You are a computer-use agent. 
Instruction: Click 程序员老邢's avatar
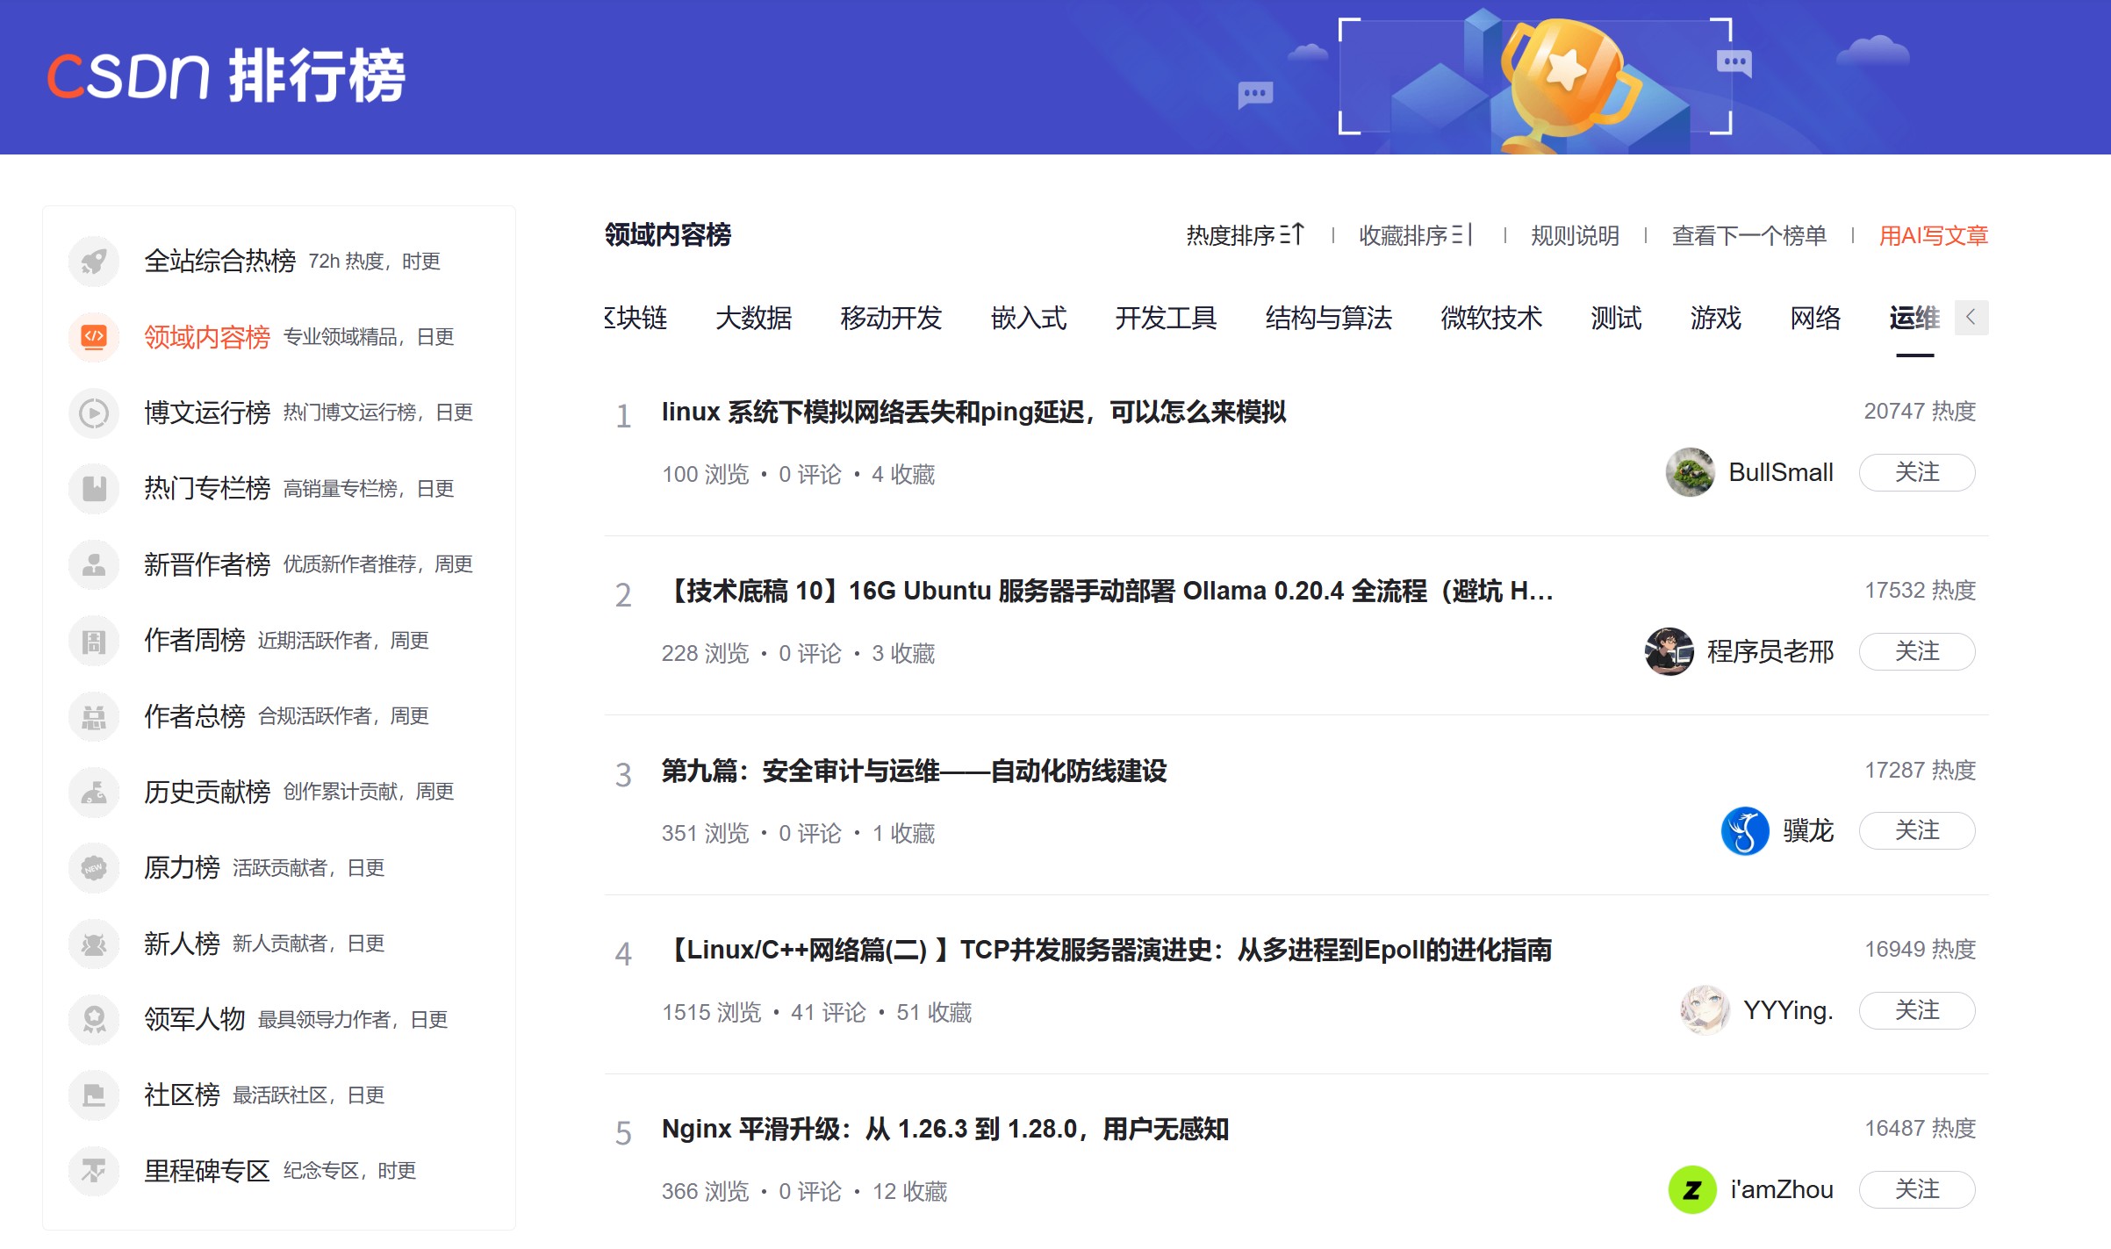click(x=1669, y=651)
